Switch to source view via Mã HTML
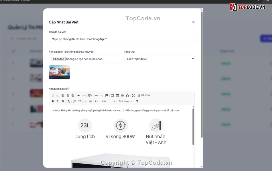Viewport: 272px width, 171px height. [x=144, y=96]
